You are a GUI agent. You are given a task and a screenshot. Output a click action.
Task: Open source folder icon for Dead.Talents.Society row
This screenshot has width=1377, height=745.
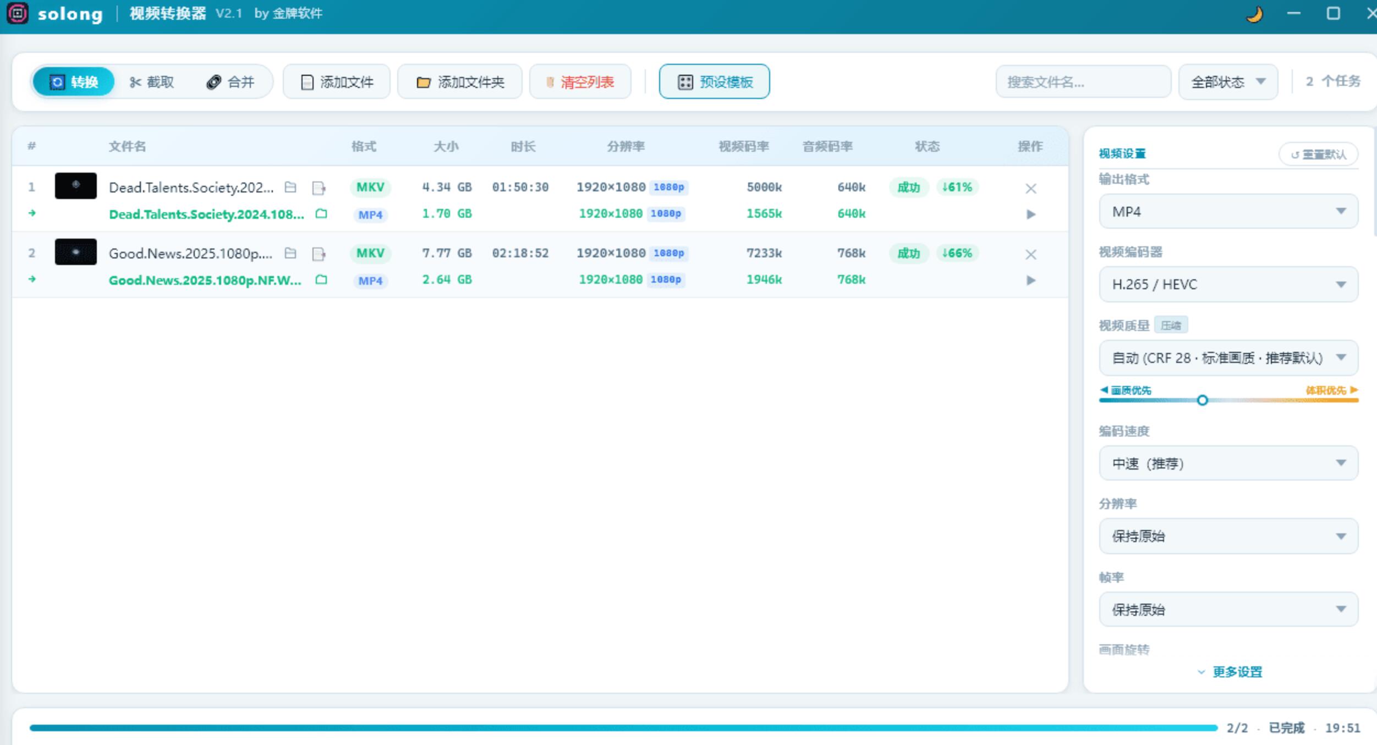(x=290, y=187)
